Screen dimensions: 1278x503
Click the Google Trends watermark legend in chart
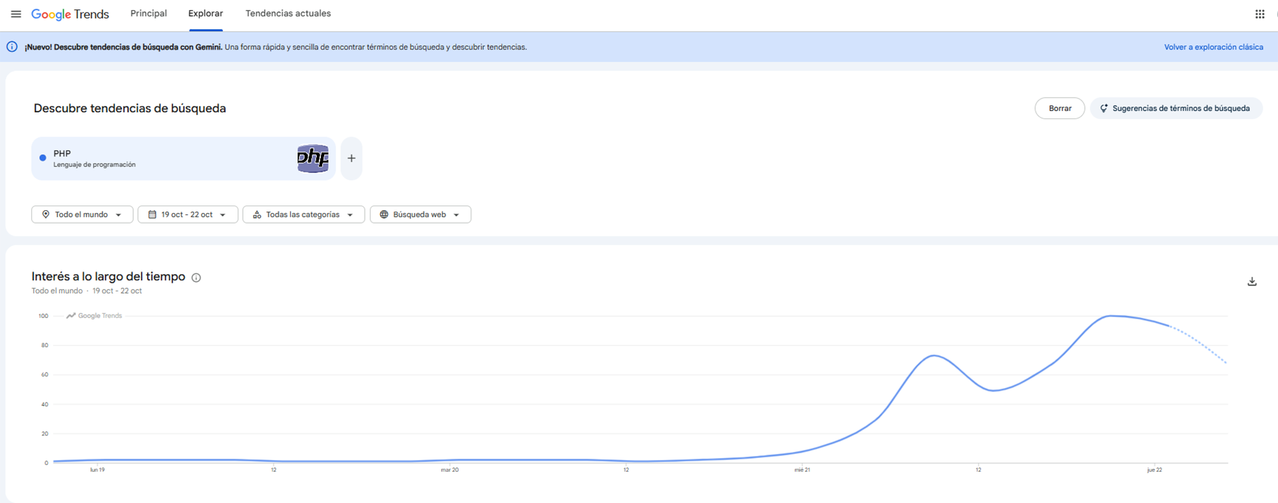(x=94, y=315)
